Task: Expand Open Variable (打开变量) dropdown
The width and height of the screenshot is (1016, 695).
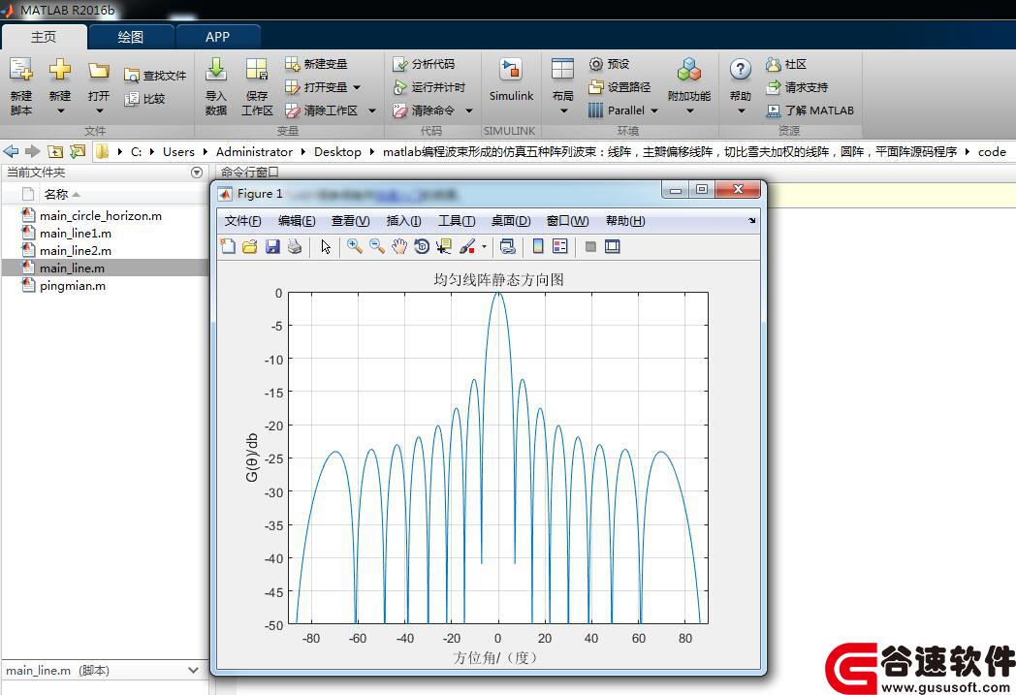Action: (357, 87)
